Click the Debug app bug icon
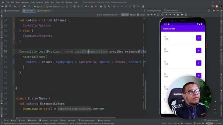This screenshot has height=125, width=223. click(x=78, y=6)
